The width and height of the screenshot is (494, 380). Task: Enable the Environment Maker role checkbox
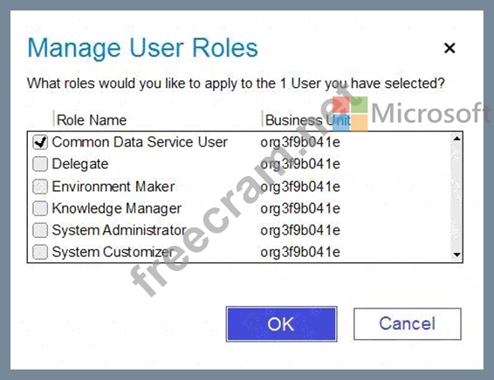(x=40, y=187)
